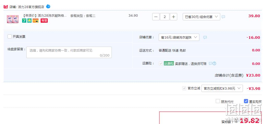Open comment icon beside 店铺优惠 dropdown
This screenshot has height=124, width=264.
tap(205, 37)
